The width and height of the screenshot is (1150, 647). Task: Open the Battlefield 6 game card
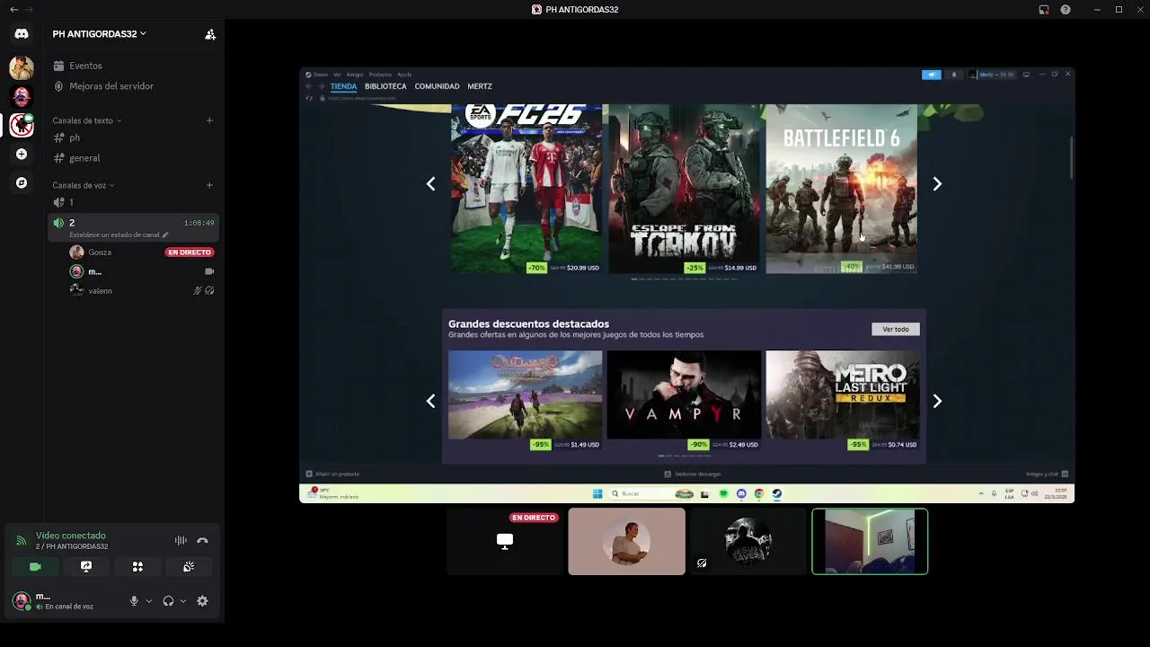coord(841,189)
